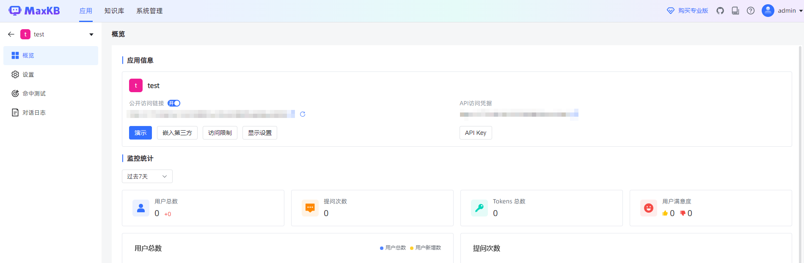Viewport: 804px width, 263px height.
Task: Open the 过去7天 time range dropdown
Action: tap(147, 176)
